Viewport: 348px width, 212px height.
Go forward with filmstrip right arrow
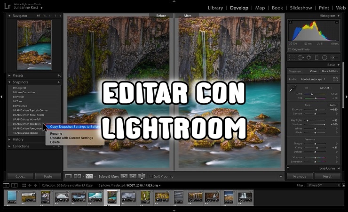pos(35,185)
